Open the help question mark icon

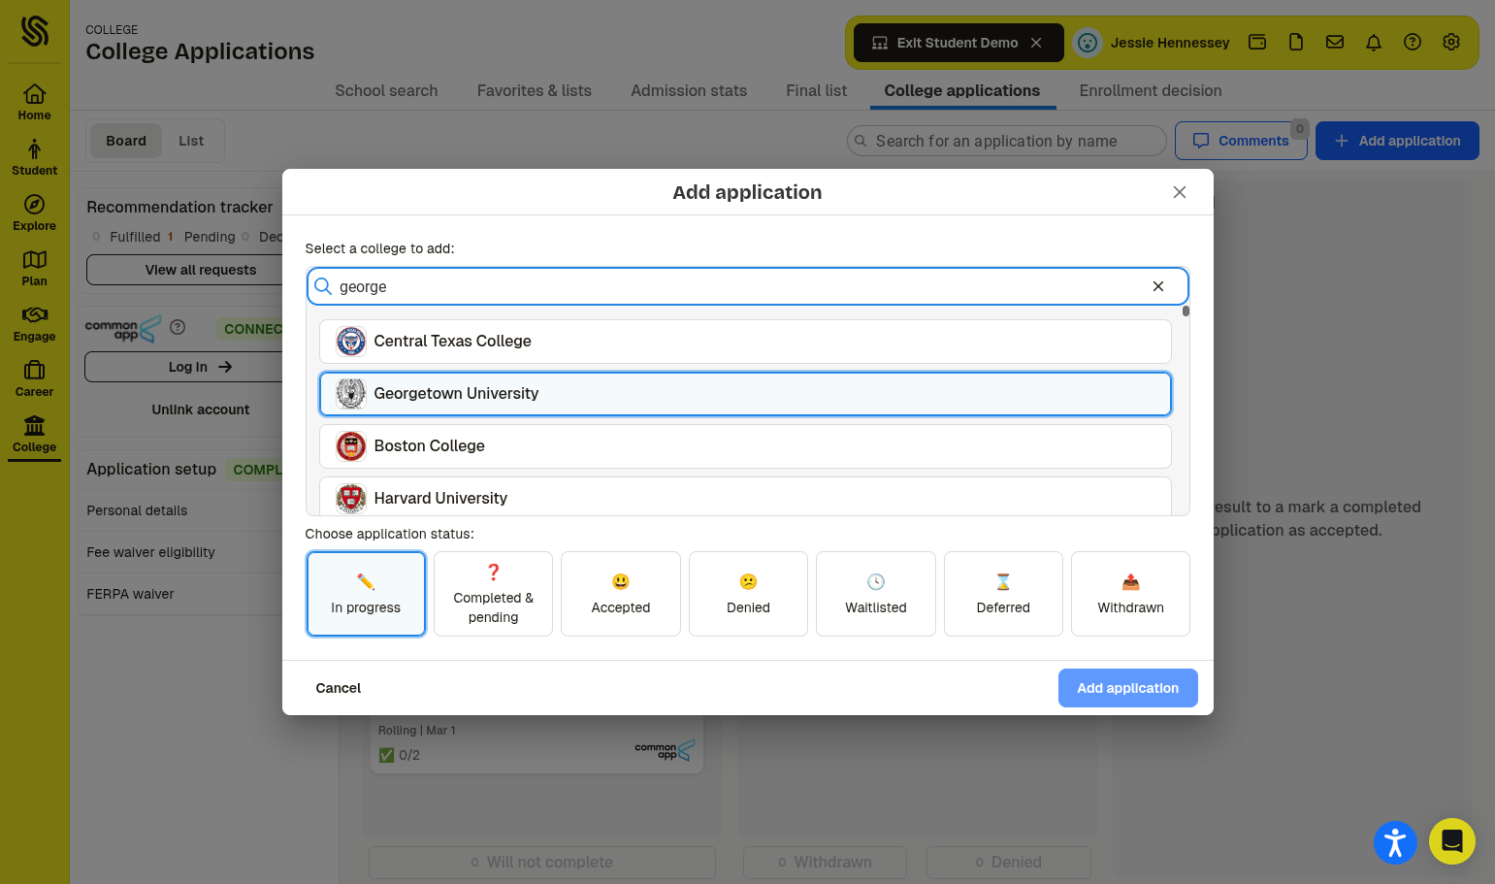[x=1413, y=43]
